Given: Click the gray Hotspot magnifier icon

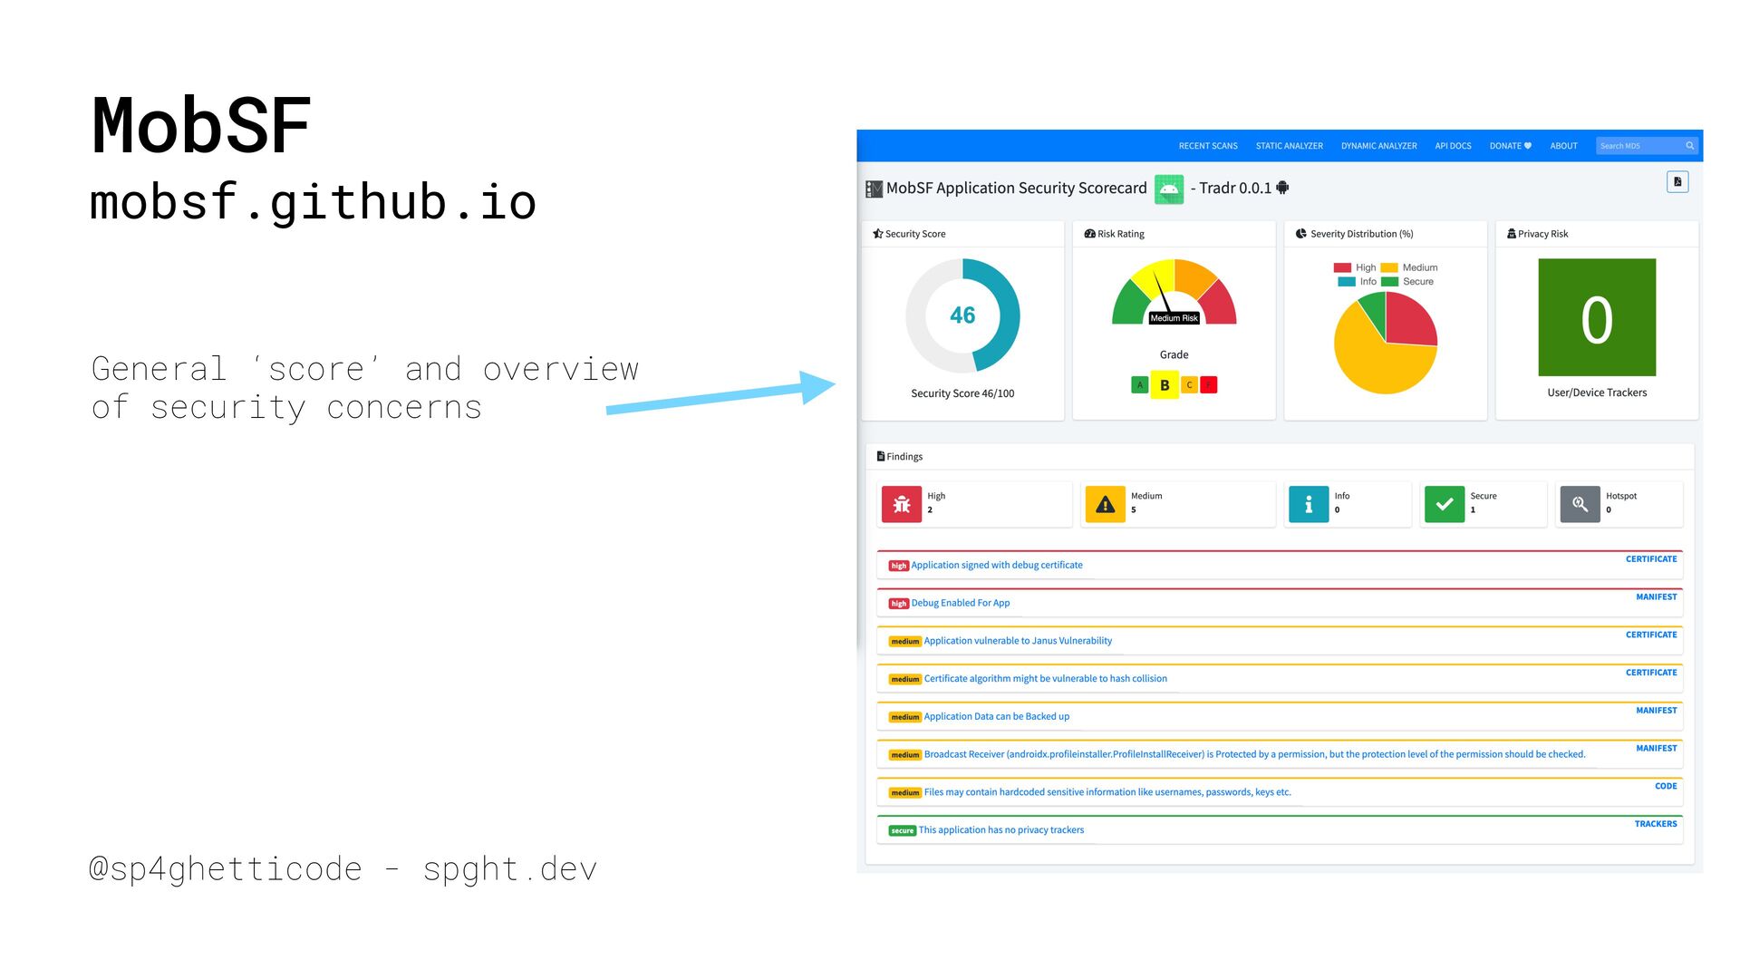Looking at the screenshot, I should (1580, 505).
